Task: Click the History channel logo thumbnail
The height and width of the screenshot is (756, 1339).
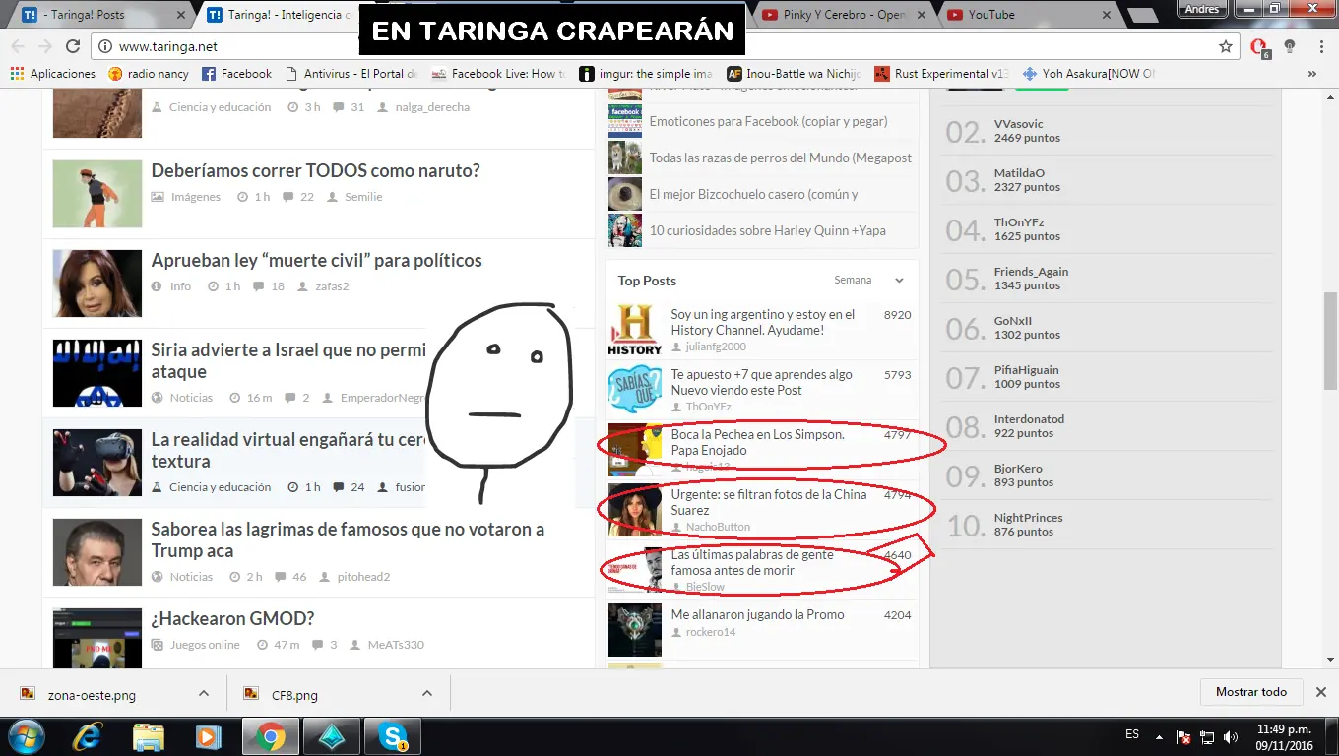Action: point(634,330)
